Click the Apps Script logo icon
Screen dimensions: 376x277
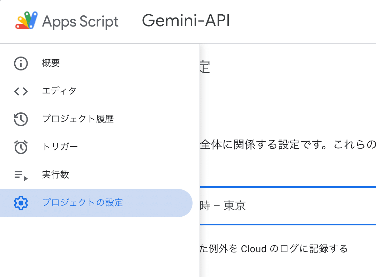point(27,20)
